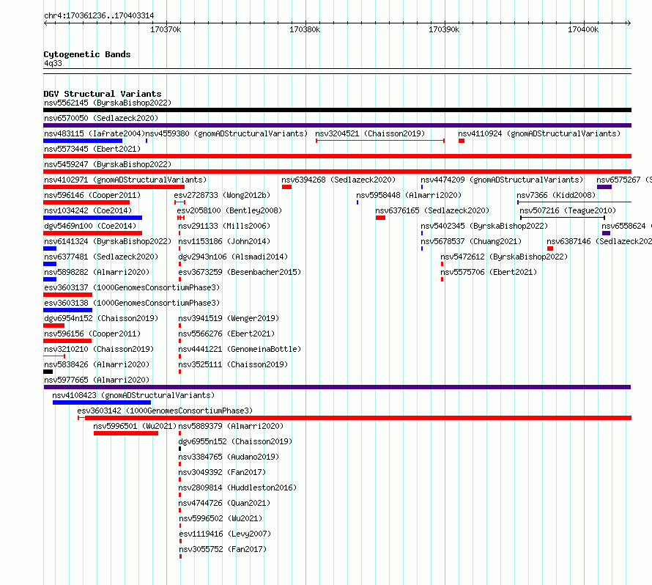Screen dimensions: 652x585
Task: Click the red nsv4102971 variant bar
Action: [x=114, y=187]
